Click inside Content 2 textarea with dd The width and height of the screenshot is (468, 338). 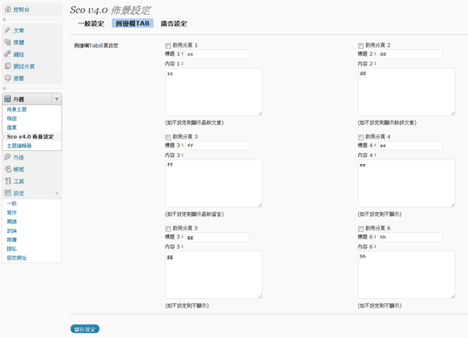click(406, 92)
